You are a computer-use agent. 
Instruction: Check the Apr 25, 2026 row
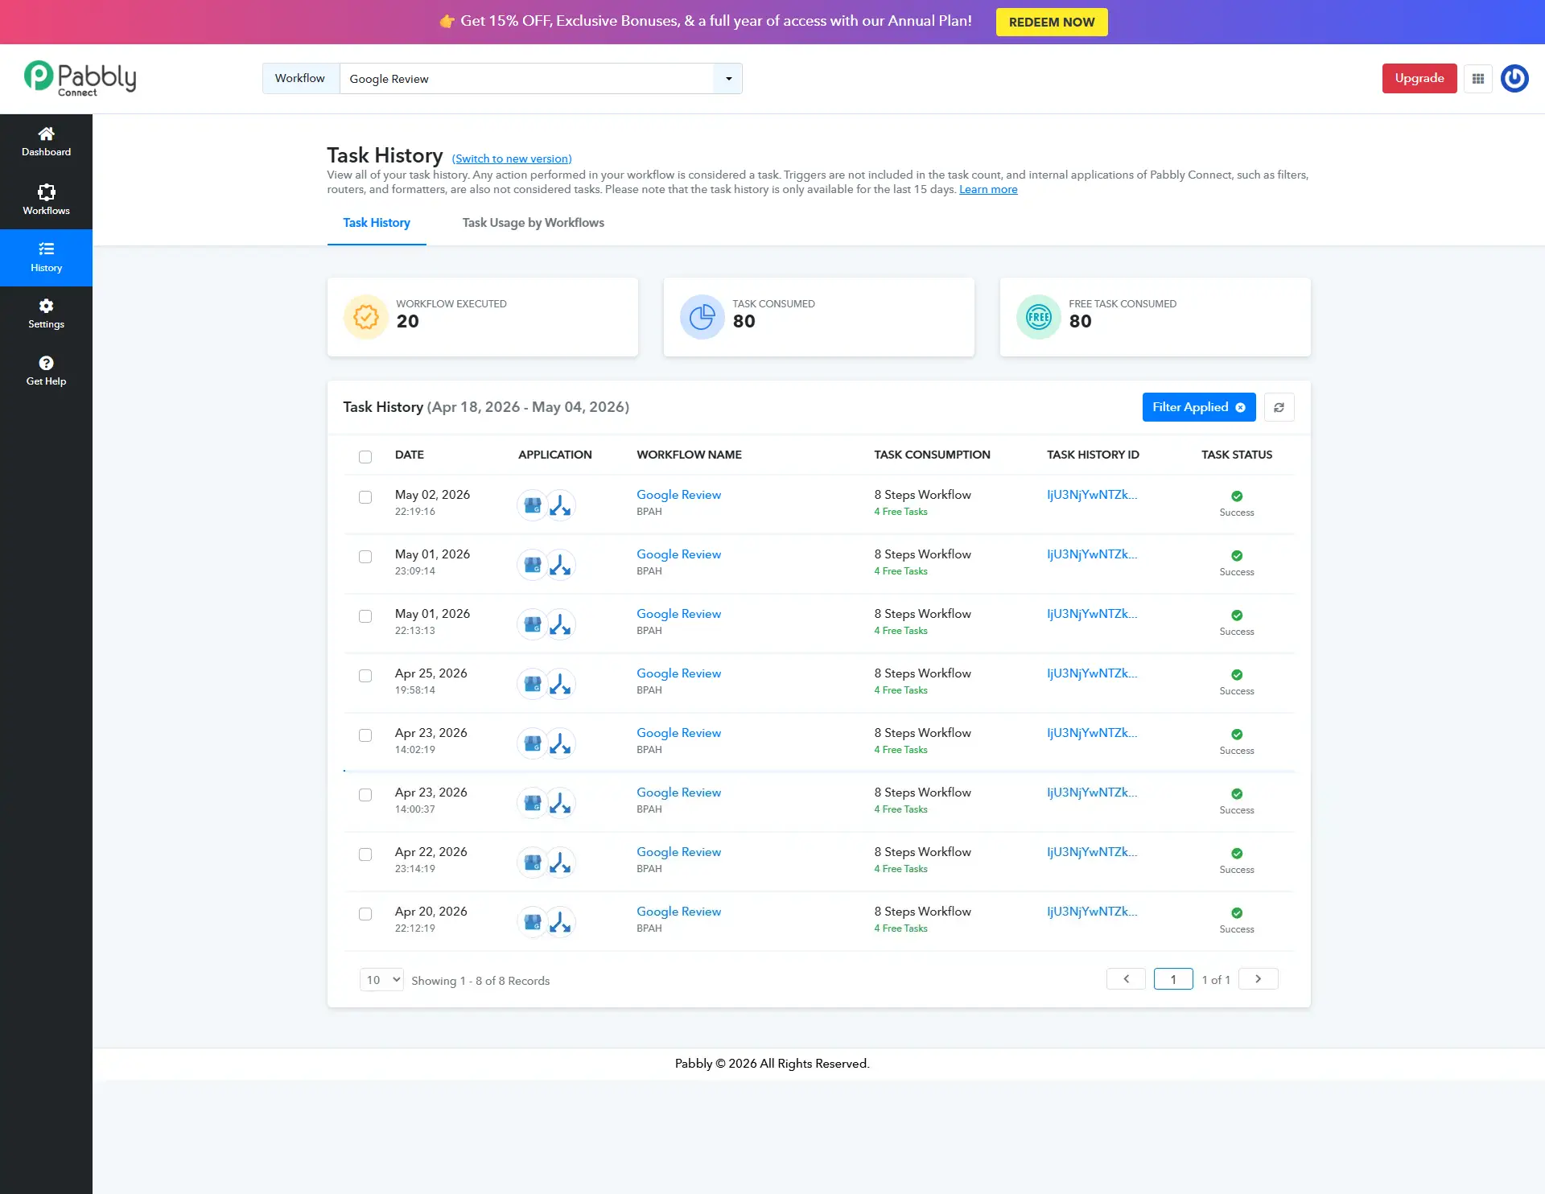365,676
